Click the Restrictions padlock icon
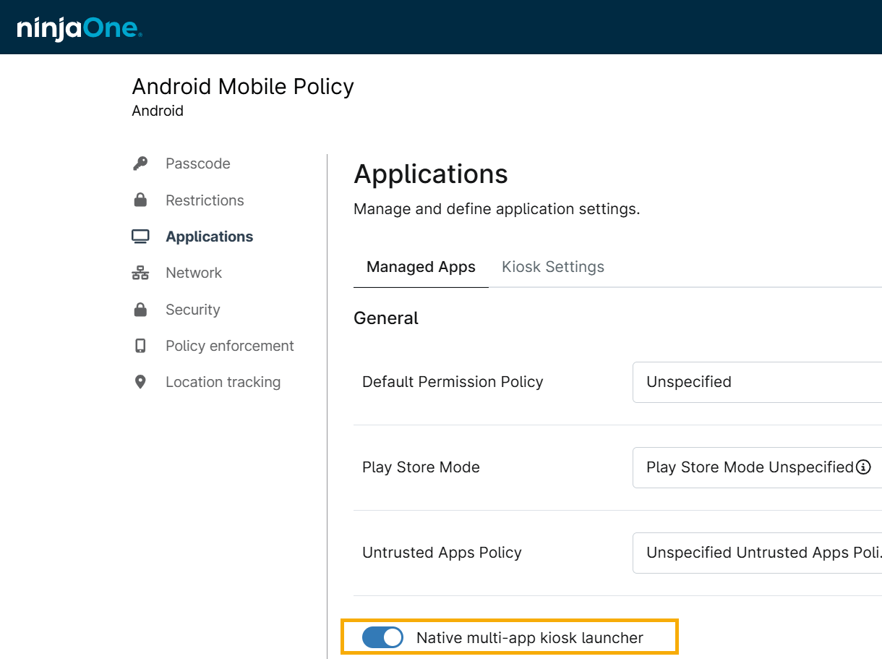Viewport: 882px width, 659px height. 140,200
